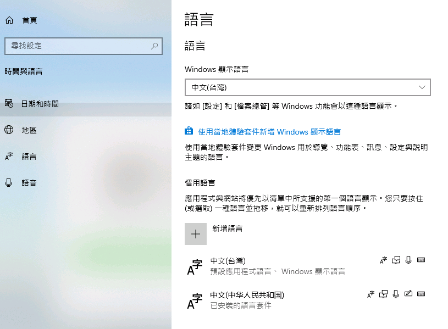This screenshot has height=329, width=448.
Task: Click keyboard icon for 中文(中华人民共和国)
Action: 421,294
